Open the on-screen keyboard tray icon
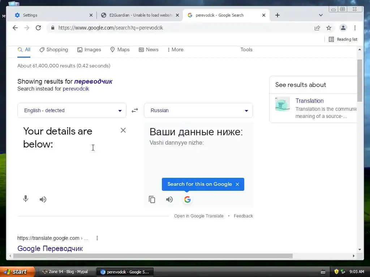The height and width of the screenshot is (277, 370). tap(323, 272)
